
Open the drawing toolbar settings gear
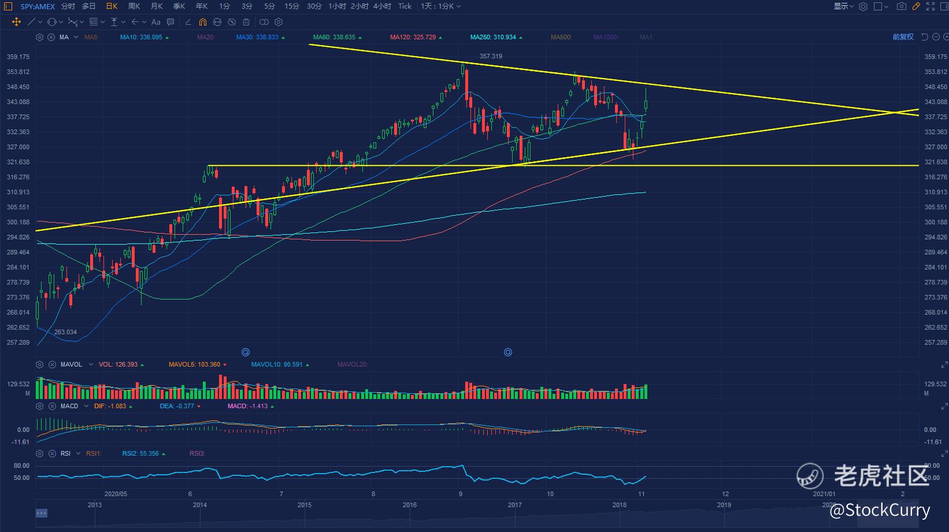point(279,22)
